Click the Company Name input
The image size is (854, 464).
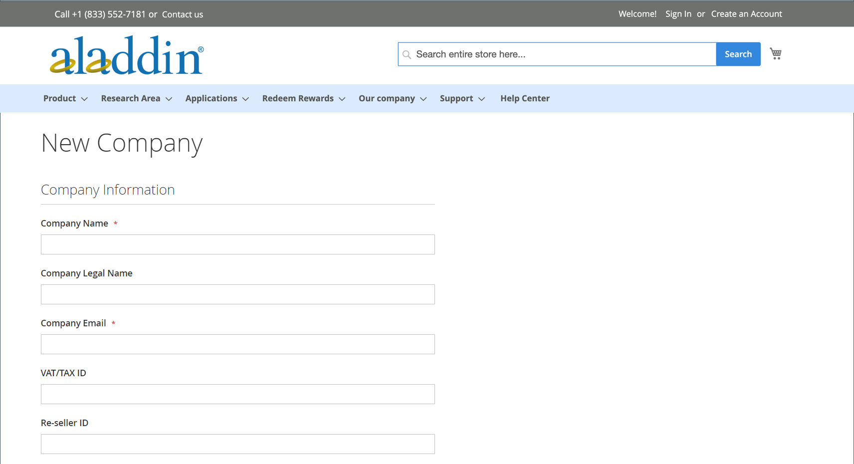238,244
